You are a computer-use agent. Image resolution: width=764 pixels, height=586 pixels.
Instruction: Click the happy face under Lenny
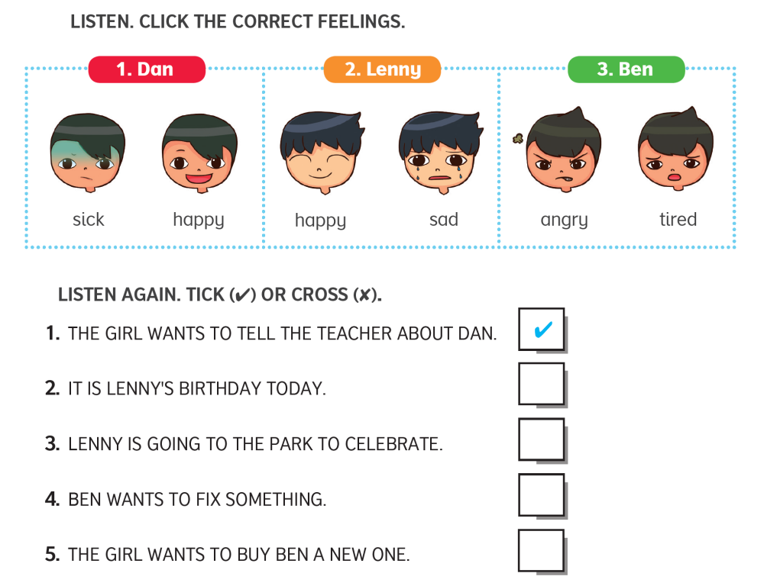(x=321, y=153)
